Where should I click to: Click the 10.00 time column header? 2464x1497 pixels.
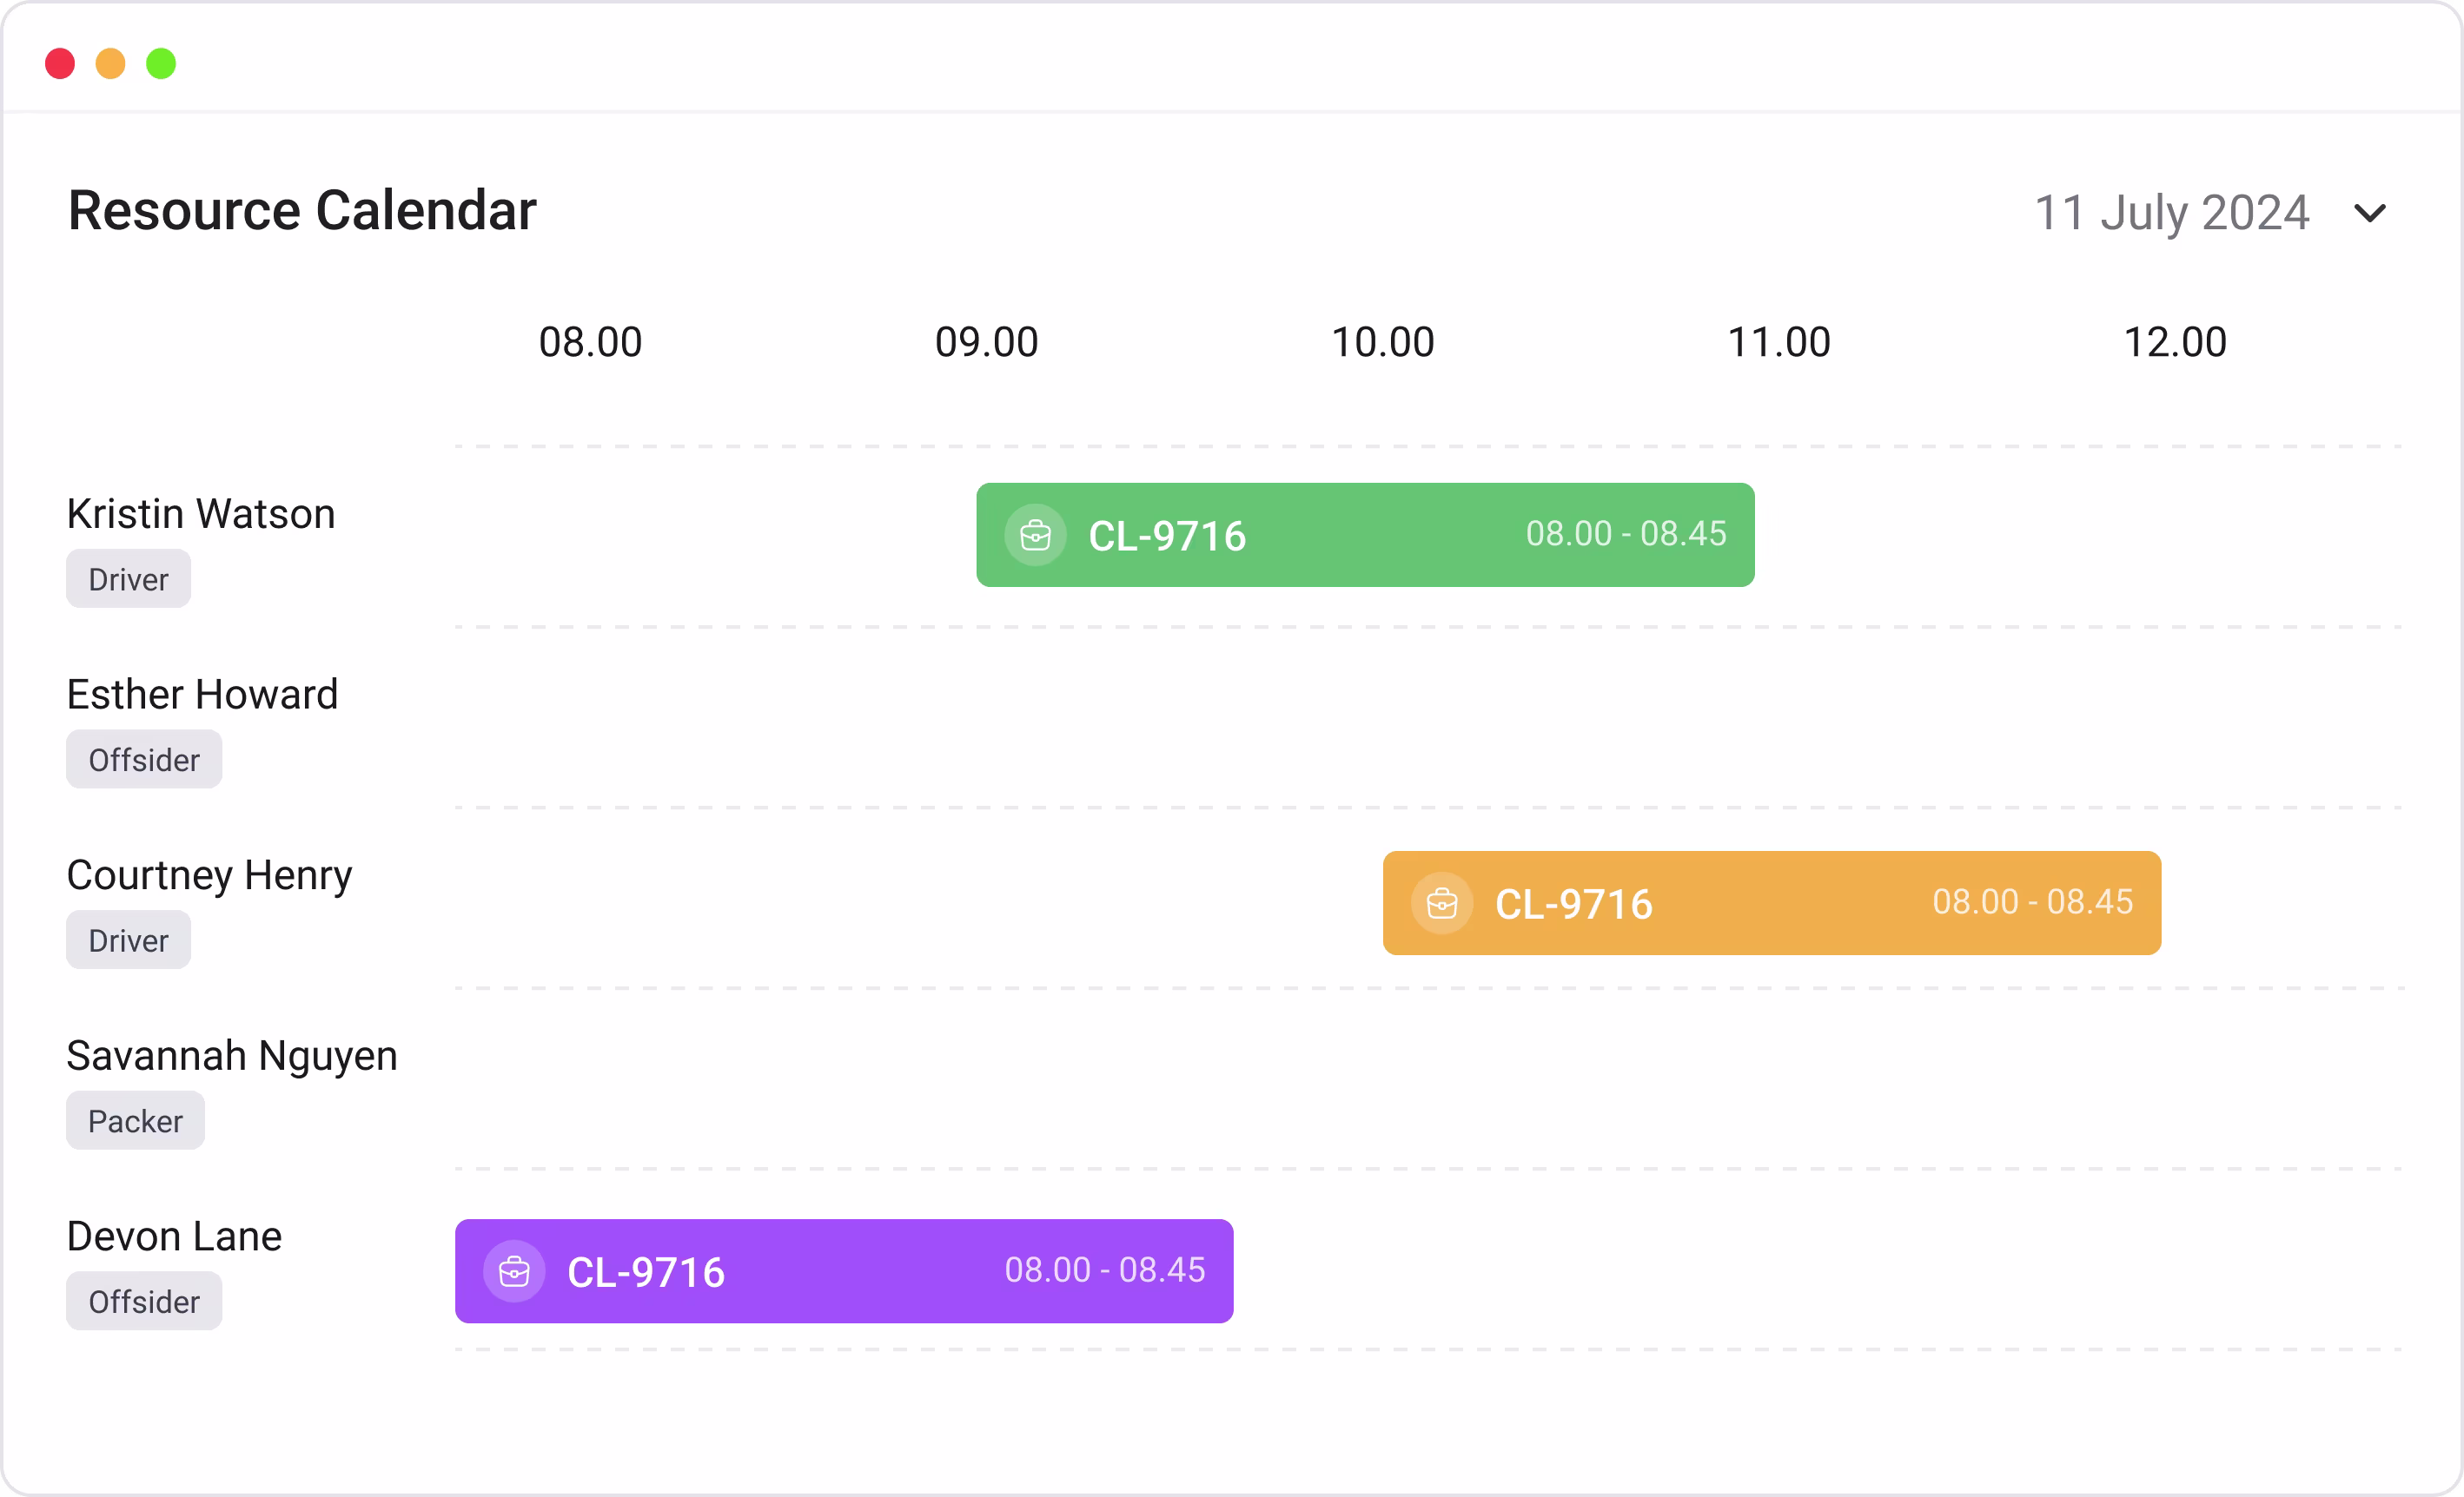coord(1382,343)
